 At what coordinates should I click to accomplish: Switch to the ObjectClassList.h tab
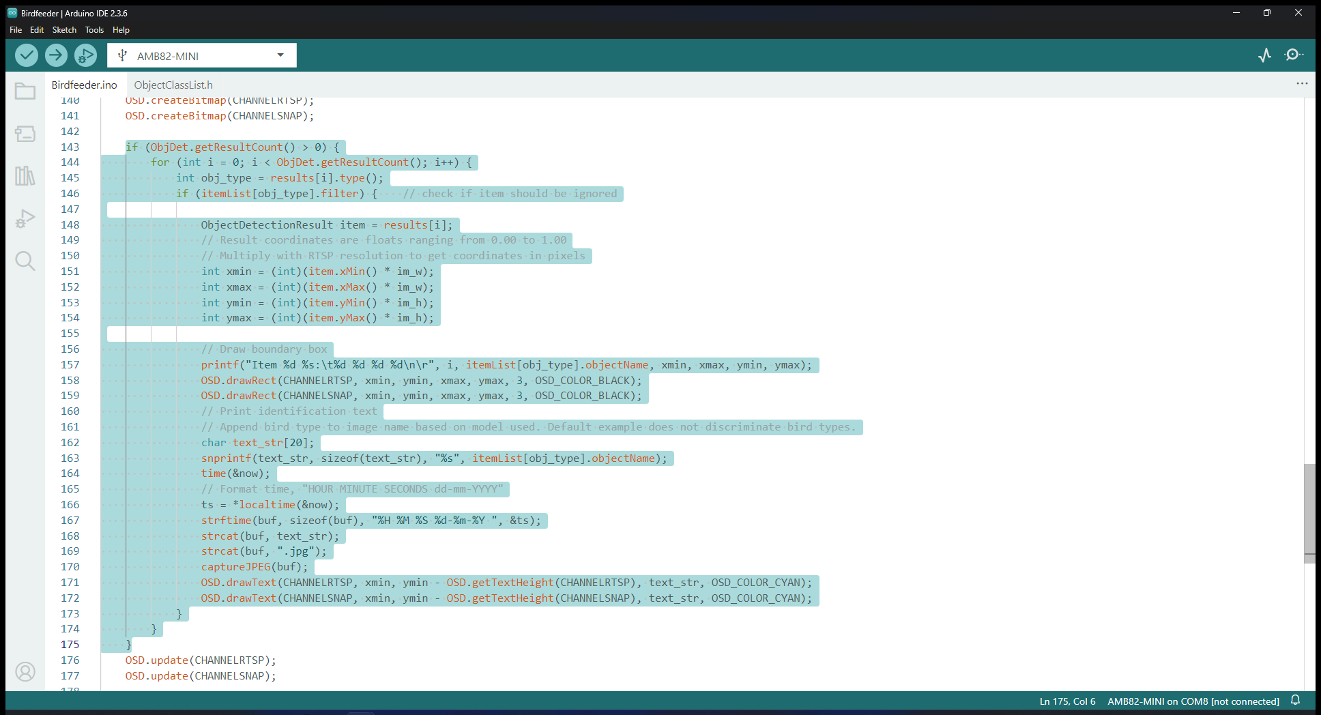coord(173,85)
